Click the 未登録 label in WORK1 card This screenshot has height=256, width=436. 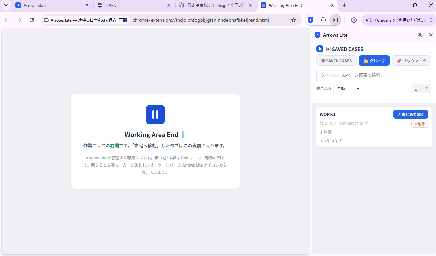pos(325,132)
